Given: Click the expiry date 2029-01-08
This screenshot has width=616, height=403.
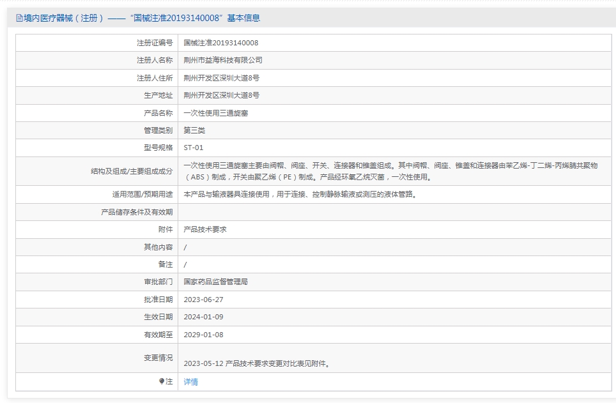Looking at the screenshot, I should 203,335.
